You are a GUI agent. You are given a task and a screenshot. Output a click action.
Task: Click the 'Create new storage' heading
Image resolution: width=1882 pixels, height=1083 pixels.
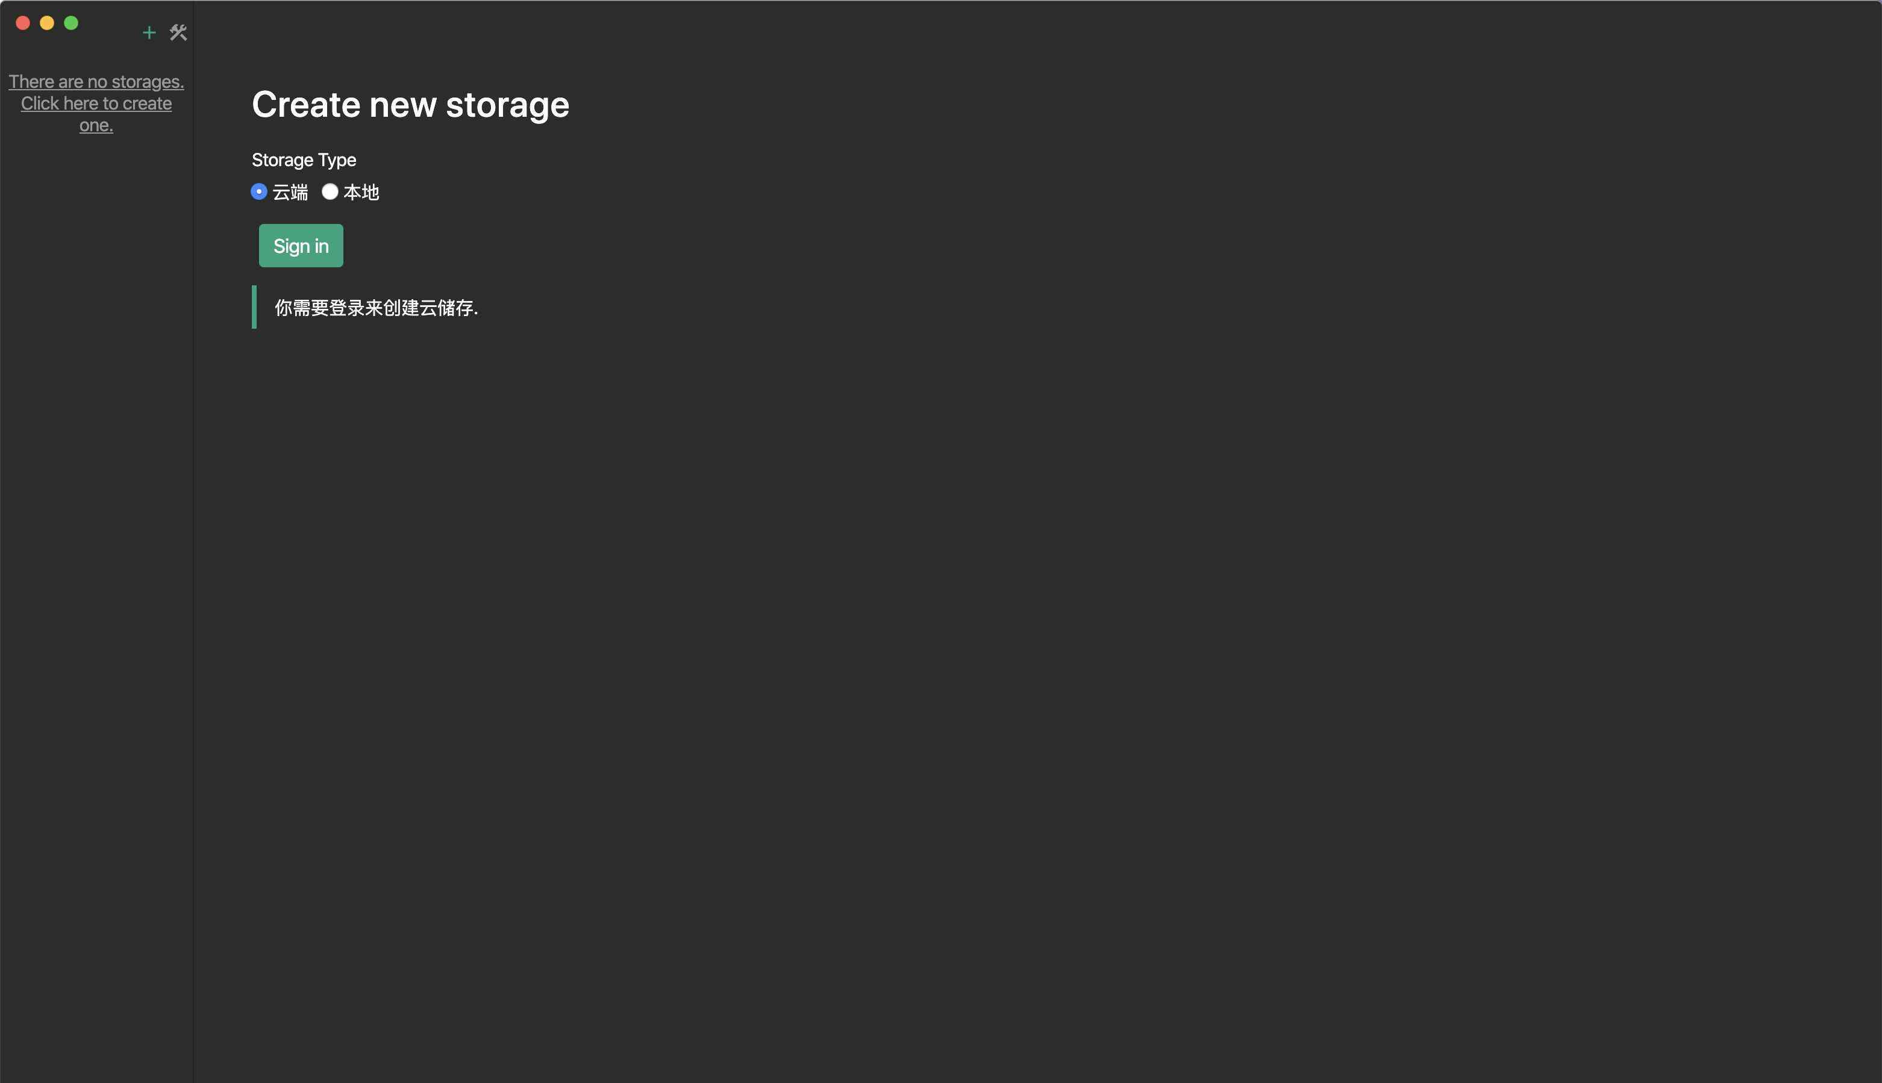point(410,104)
